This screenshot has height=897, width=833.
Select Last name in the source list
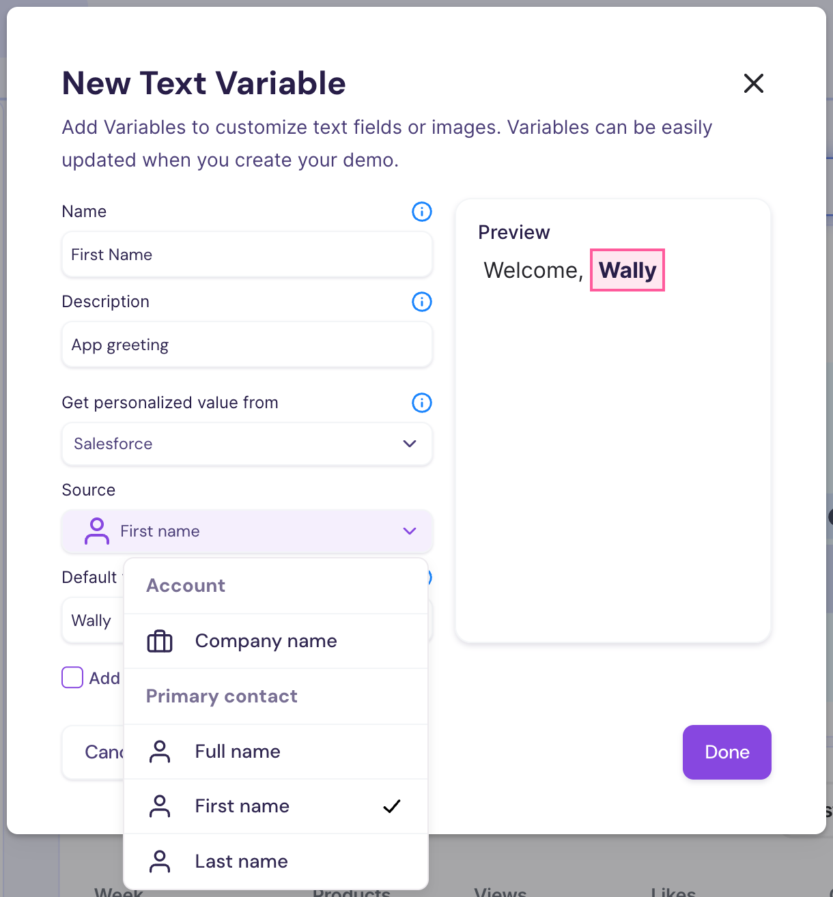241,862
